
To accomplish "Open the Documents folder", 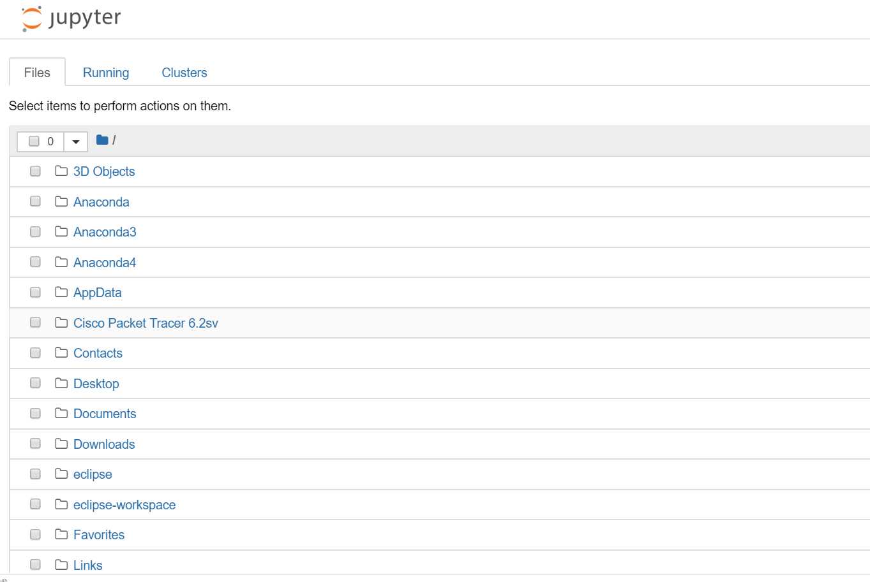I will (105, 414).
